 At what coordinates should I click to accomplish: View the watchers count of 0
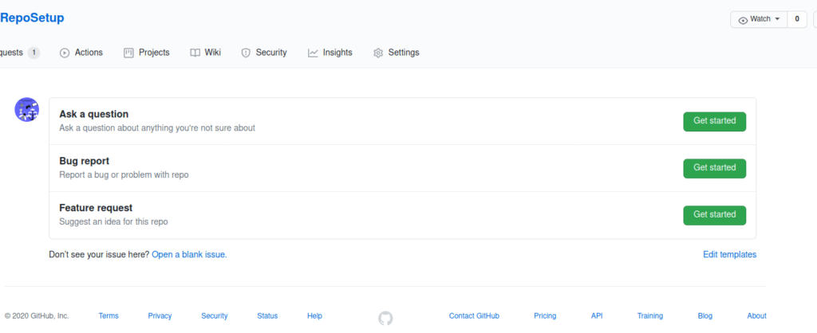pyautogui.click(x=797, y=19)
